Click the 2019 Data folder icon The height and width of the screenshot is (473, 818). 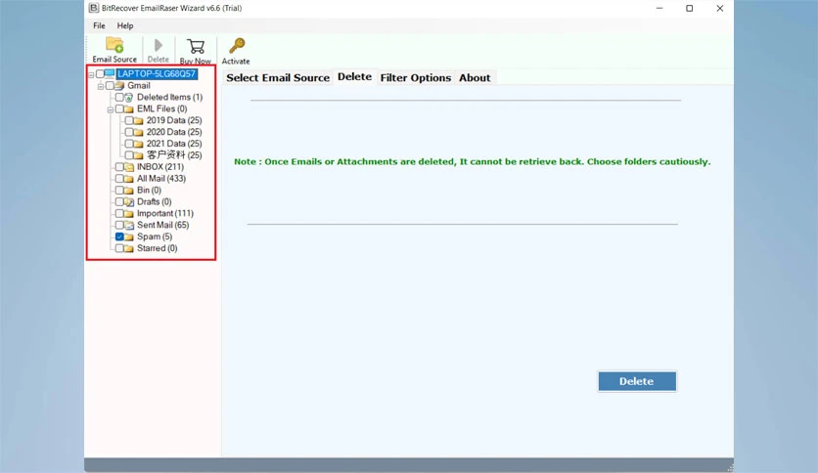click(138, 121)
